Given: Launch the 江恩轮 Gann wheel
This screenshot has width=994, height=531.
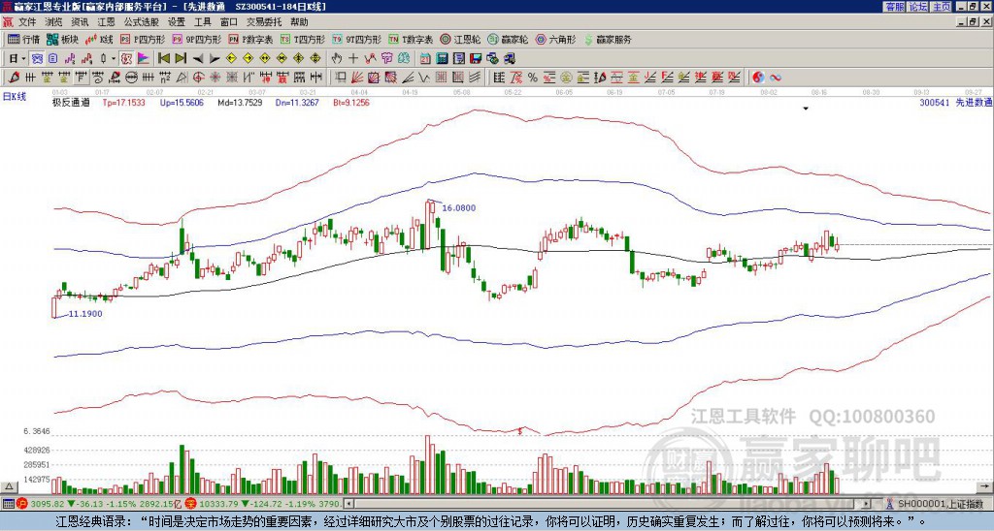Looking at the screenshot, I should pos(461,39).
